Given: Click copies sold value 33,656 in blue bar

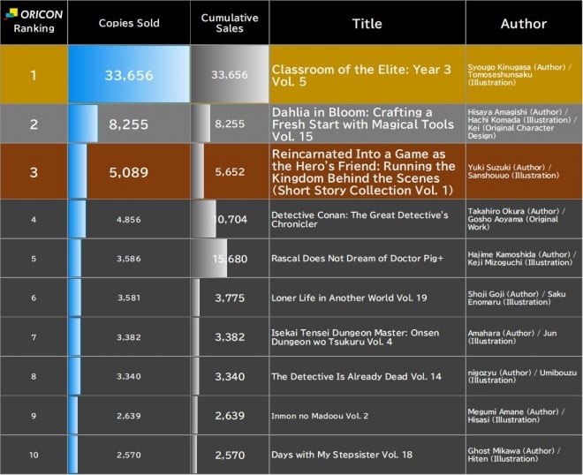Looking at the screenshot, I should 129,75.
